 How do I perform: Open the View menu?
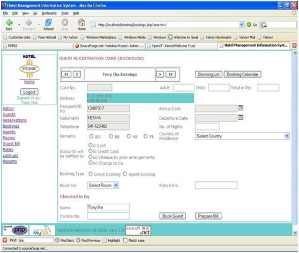click(x=25, y=13)
